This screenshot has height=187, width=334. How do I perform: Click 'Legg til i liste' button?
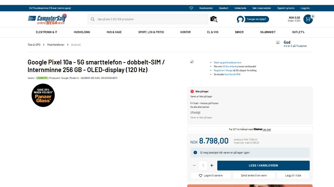coord(293,175)
